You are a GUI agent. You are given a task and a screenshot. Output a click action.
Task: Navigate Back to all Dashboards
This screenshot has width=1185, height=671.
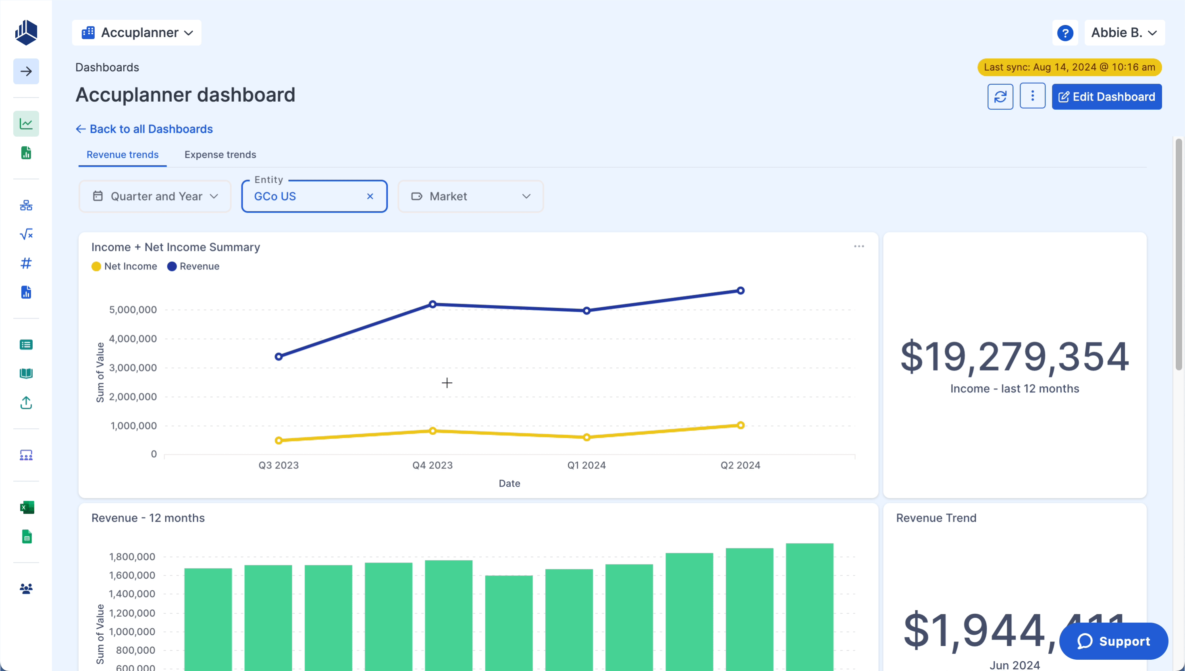click(x=144, y=129)
